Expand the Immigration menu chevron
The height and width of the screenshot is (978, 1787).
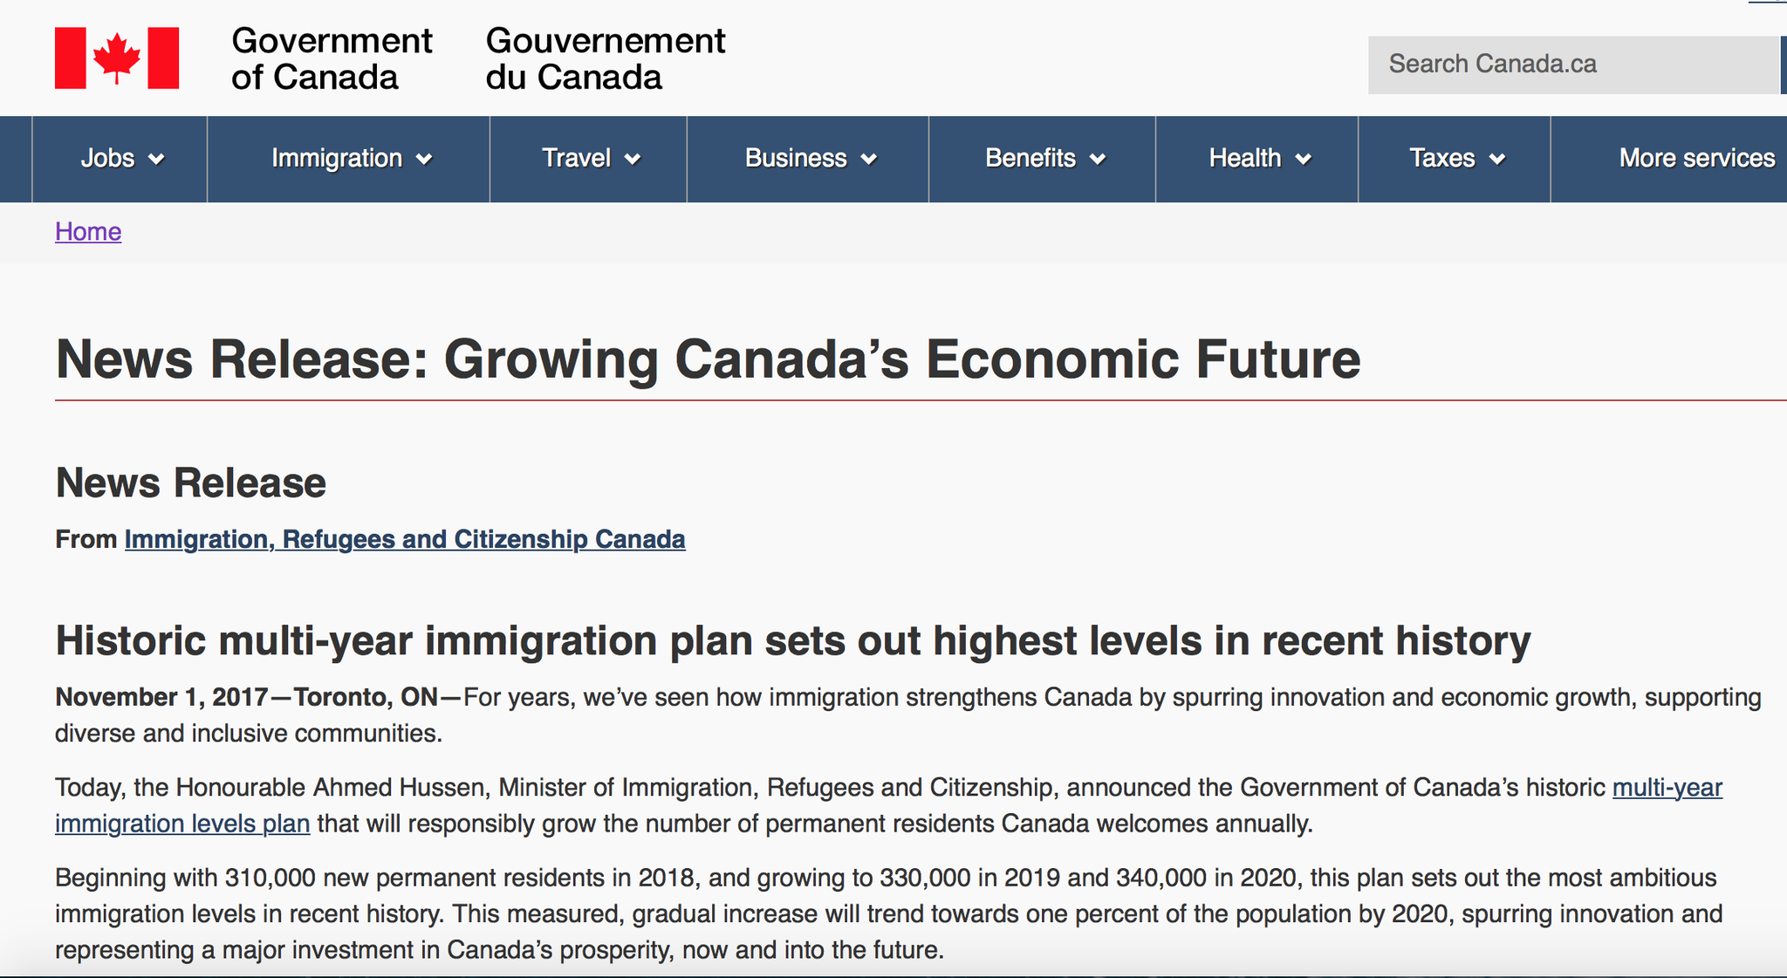coord(425,160)
